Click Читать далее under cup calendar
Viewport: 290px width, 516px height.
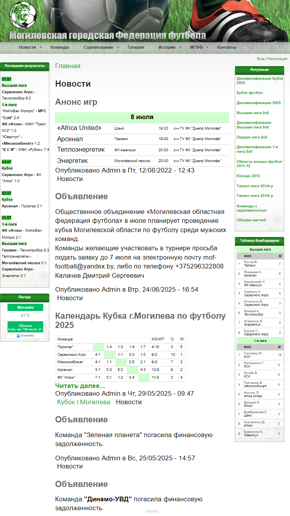click(x=80, y=386)
